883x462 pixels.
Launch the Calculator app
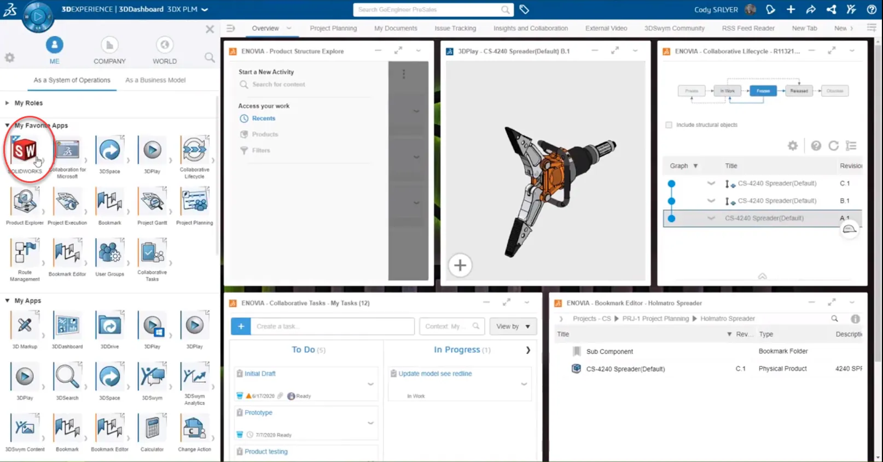coord(152,428)
